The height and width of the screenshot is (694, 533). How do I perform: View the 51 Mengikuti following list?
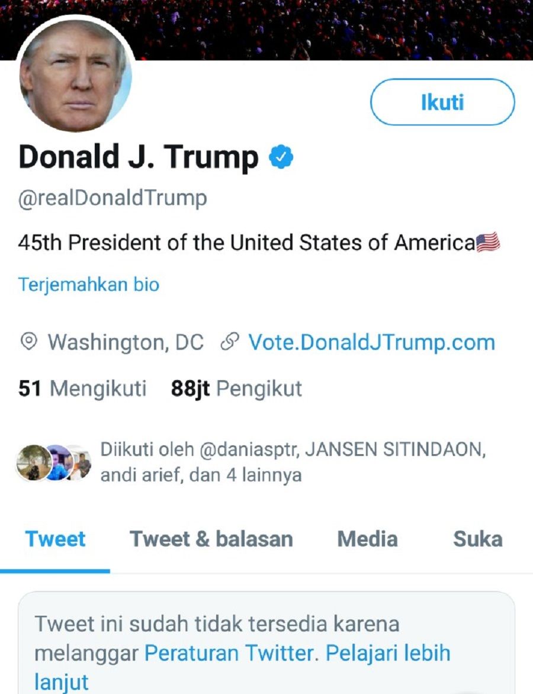82,388
